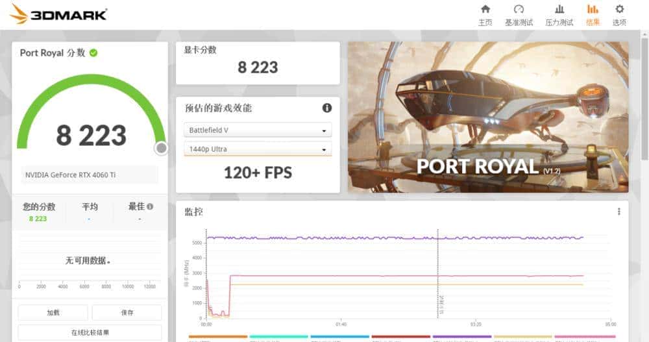This screenshot has height=342, width=649.
Task: Click the 保存 save button
Action: click(127, 313)
